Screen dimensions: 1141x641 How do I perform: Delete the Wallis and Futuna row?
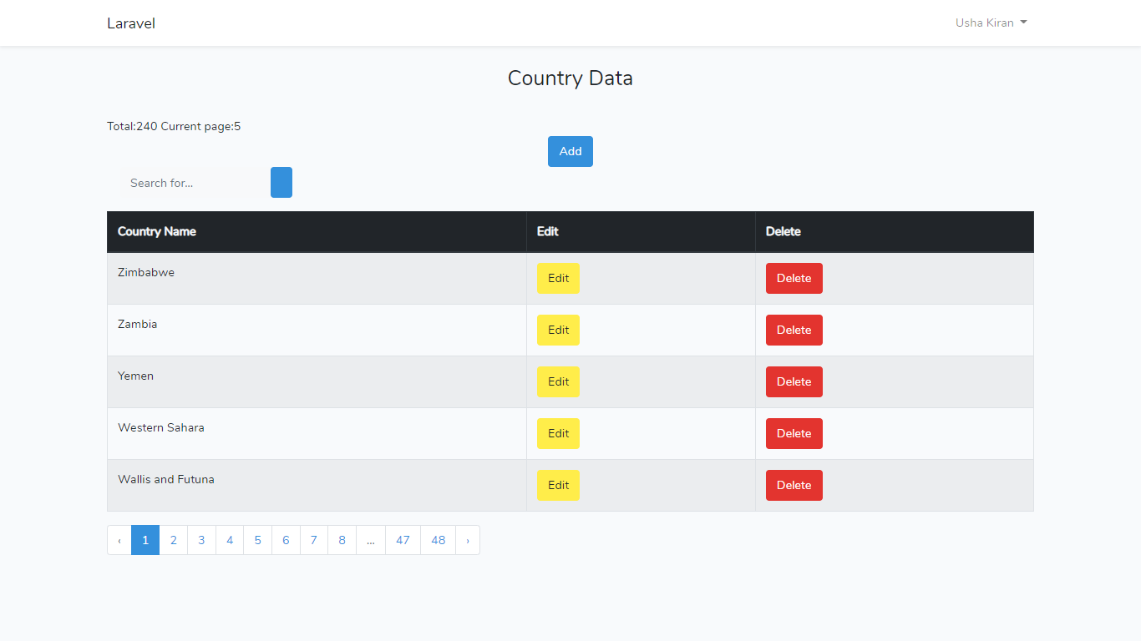tap(794, 486)
